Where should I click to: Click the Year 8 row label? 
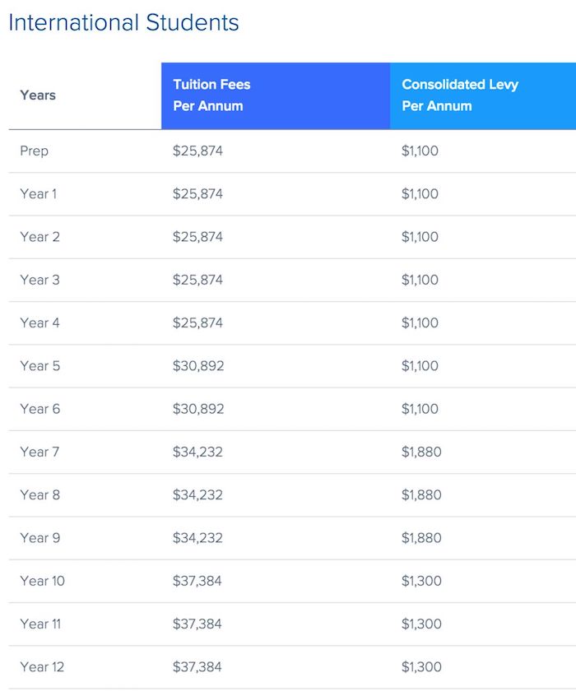click(39, 495)
